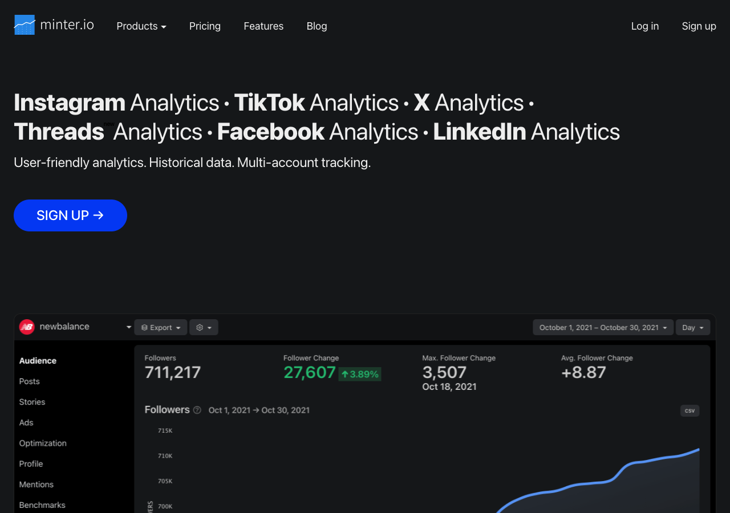Screen dimensions: 730x513
Task: Select the Audience section icon
Action: 38,360
